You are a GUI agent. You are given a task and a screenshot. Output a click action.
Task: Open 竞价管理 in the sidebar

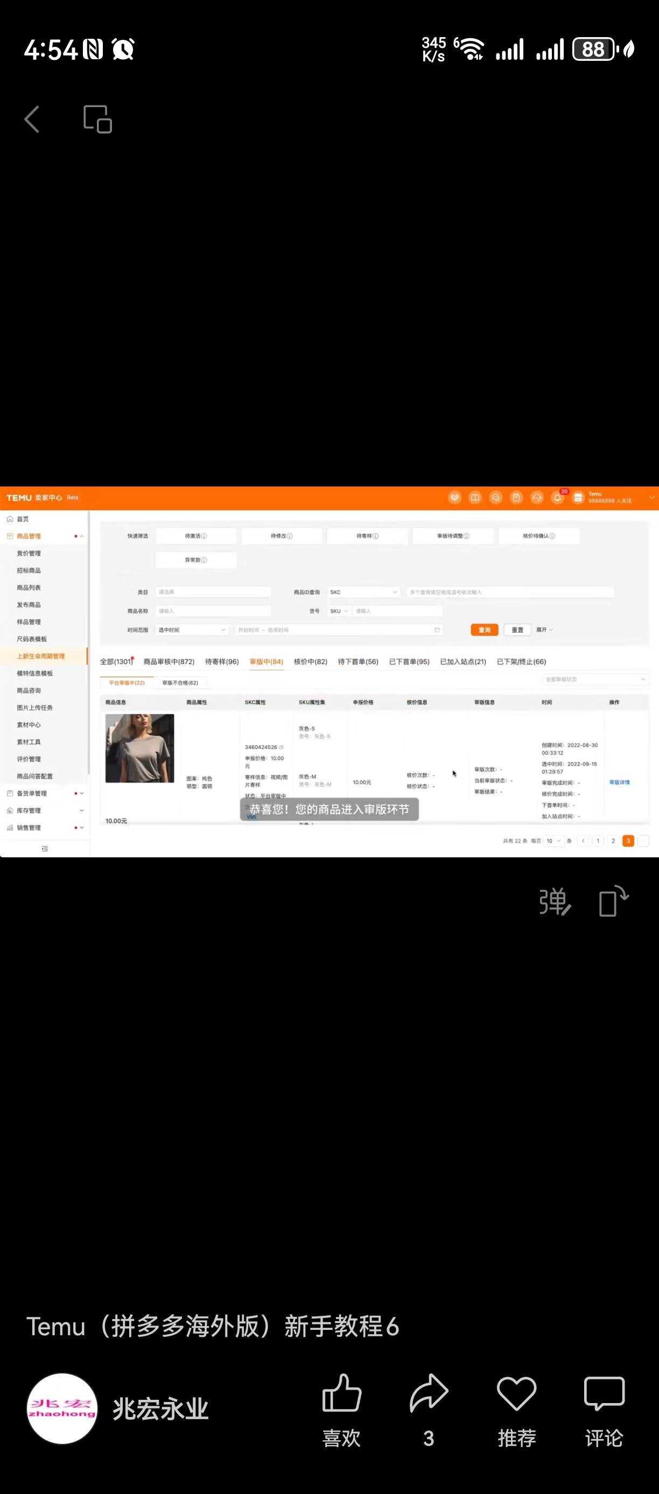[x=29, y=553]
